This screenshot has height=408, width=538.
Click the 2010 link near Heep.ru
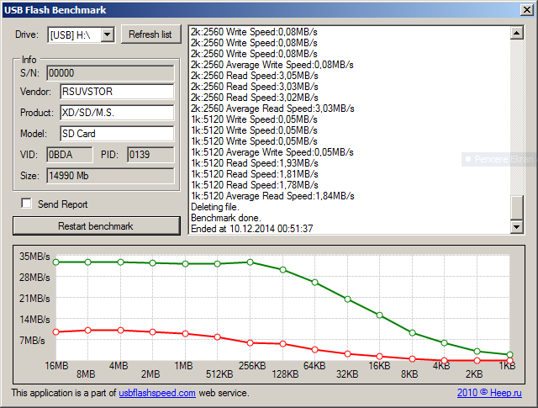click(x=467, y=393)
